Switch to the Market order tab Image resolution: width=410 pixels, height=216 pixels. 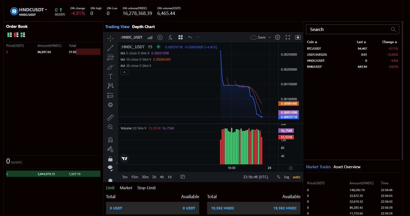pos(126,188)
